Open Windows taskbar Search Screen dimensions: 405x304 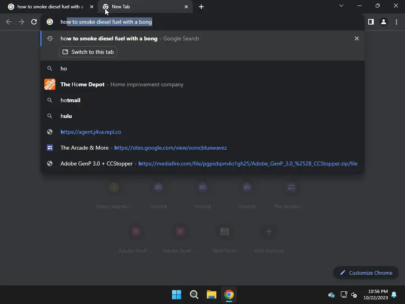click(x=194, y=294)
